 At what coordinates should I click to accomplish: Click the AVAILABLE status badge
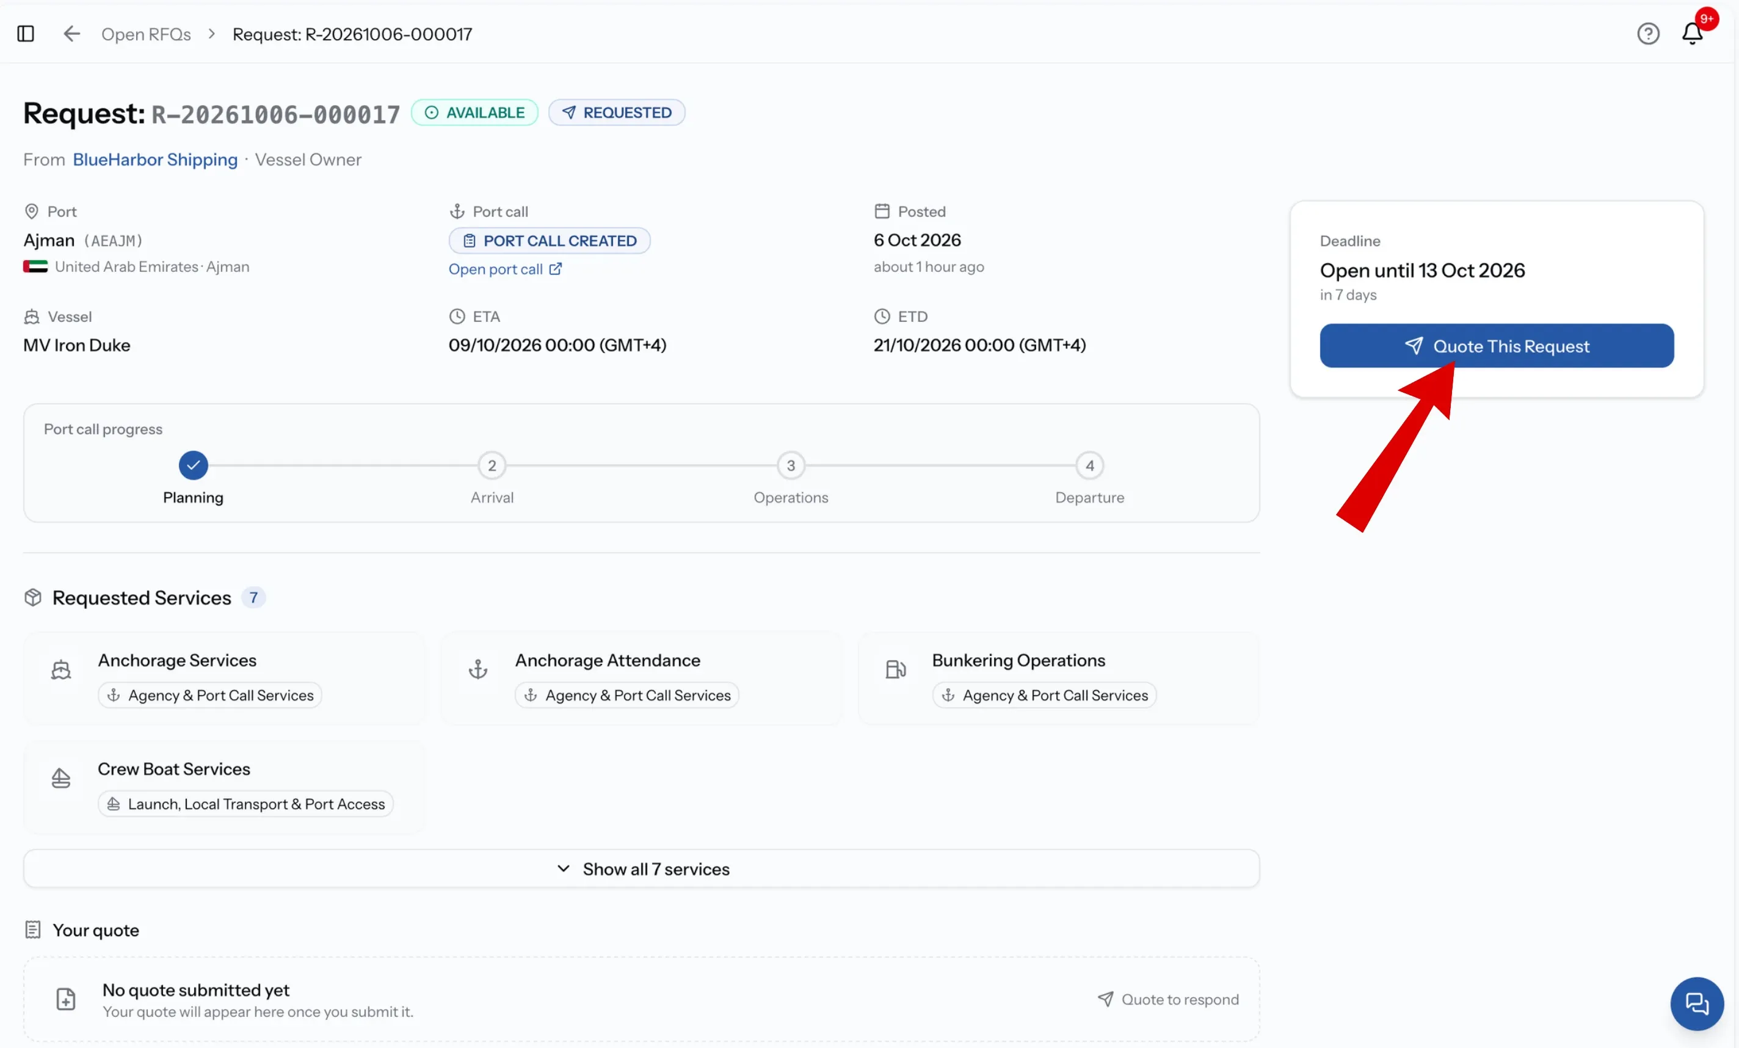474,112
